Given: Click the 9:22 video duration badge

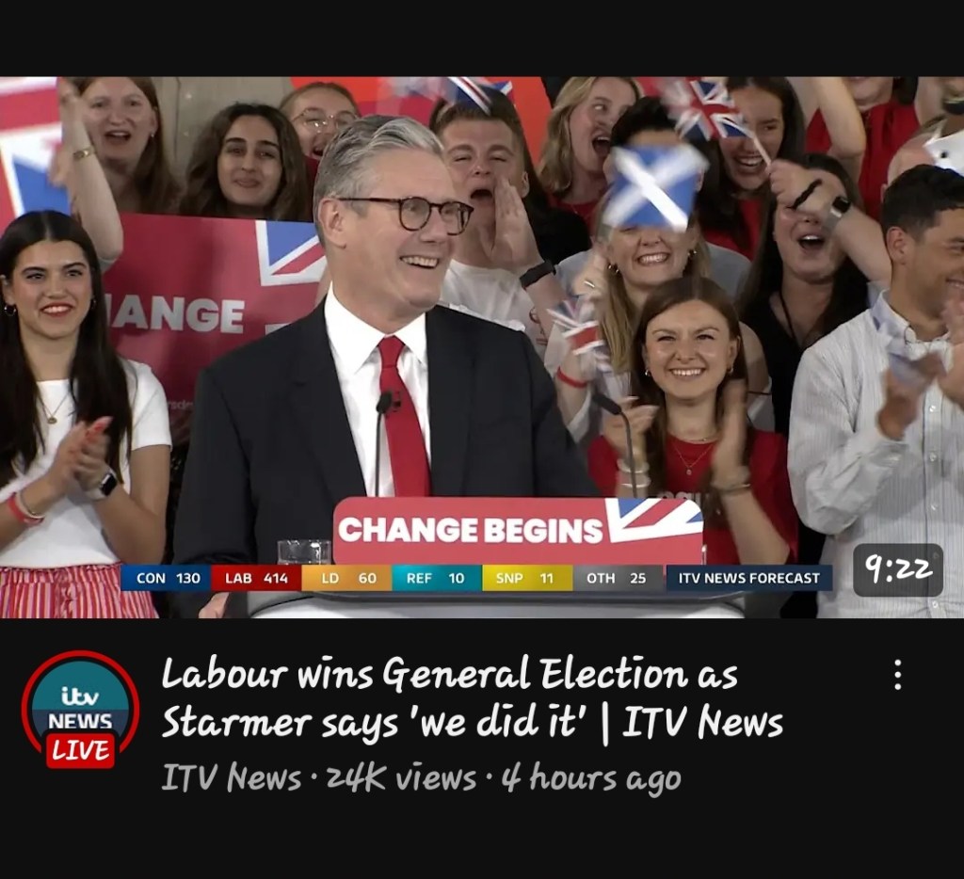Looking at the screenshot, I should pos(897,569).
